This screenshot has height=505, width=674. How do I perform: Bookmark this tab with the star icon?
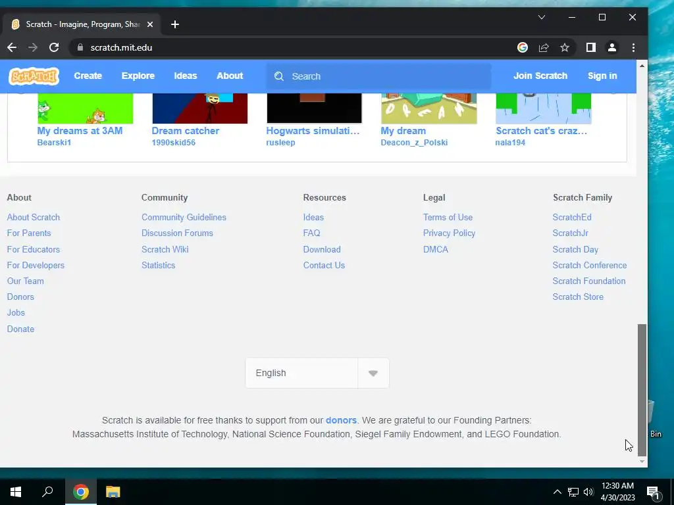(x=565, y=47)
